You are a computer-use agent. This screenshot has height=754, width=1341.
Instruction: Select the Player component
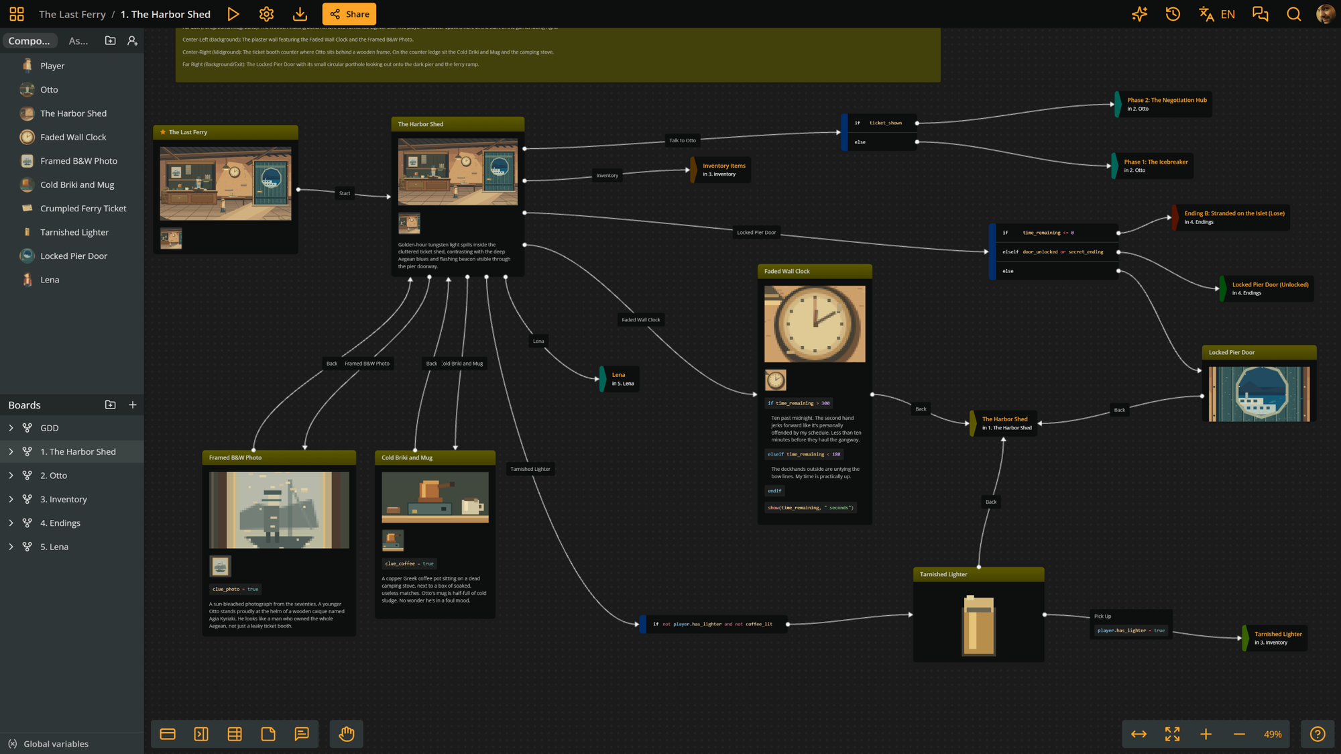[72, 66]
